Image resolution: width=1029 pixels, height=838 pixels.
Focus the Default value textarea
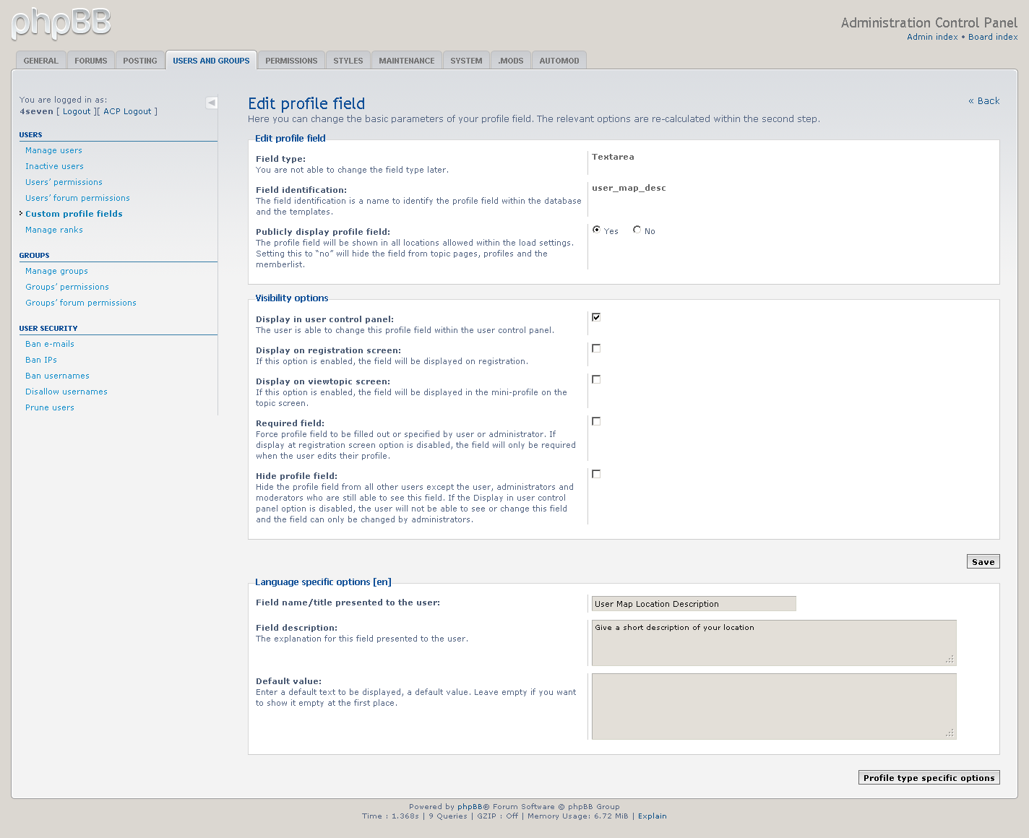click(773, 706)
